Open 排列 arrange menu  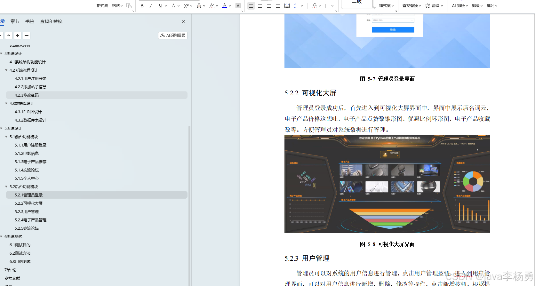click(x=492, y=6)
